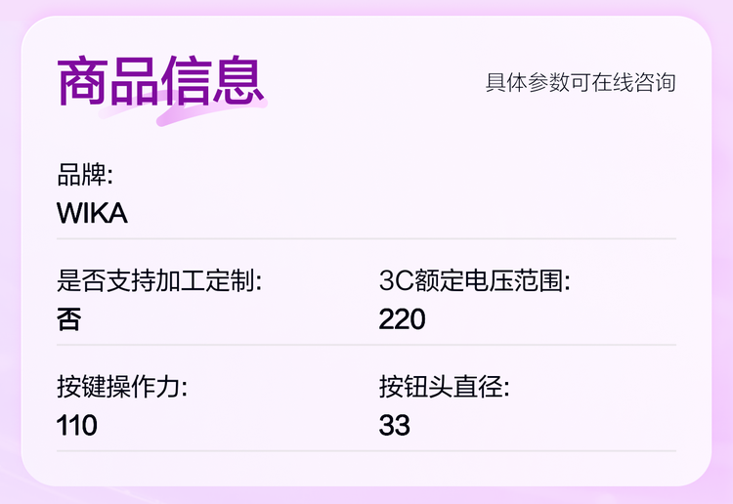The height and width of the screenshot is (504, 733).
Task: Click the rated voltage value 220
Action: tap(402, 319)
